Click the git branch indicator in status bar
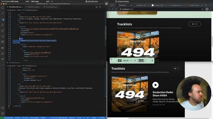Screen dimensions: 213x119 9,118
